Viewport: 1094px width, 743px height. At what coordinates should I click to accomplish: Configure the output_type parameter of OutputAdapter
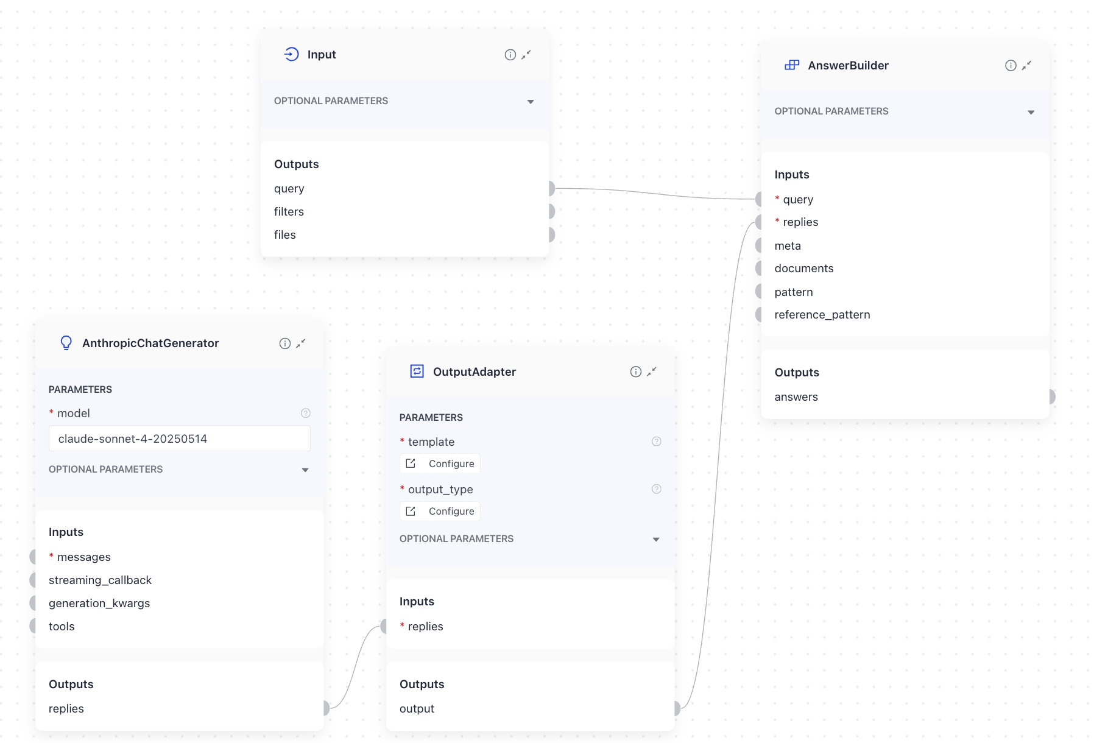440,511
